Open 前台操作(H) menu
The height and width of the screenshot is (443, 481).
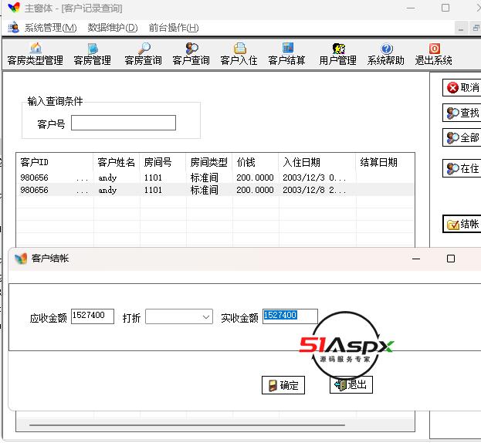174,28
